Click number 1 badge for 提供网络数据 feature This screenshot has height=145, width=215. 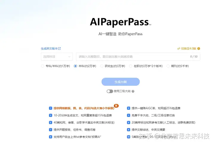(50, 108)
